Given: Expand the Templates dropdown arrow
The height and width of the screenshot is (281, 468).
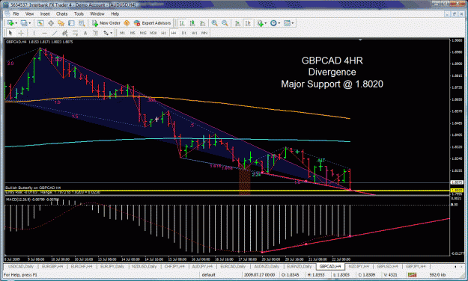Looking at the screenshot, I should 293,23.
